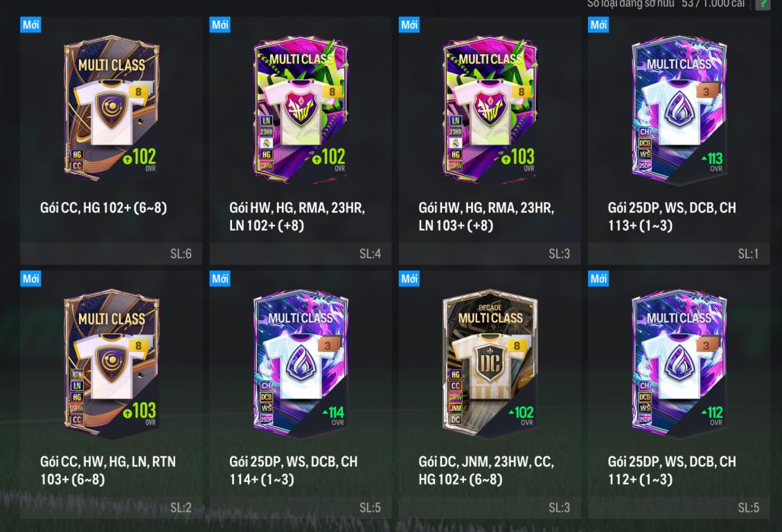Click the SL:6 quantity bar under CC, HG pack
This screenshot has width=782, height=532.
[112, 254]
